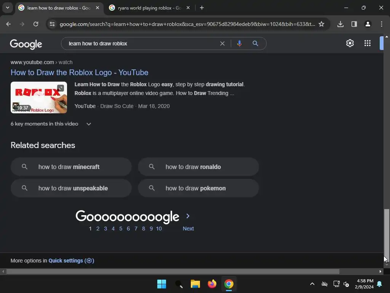The width and height of the screenshot is (390, 293).
Task: Open the Windows Start menu
Action: [x=161, y=284]
